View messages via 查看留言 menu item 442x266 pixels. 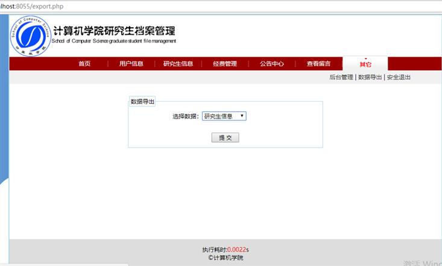(318, 64)
